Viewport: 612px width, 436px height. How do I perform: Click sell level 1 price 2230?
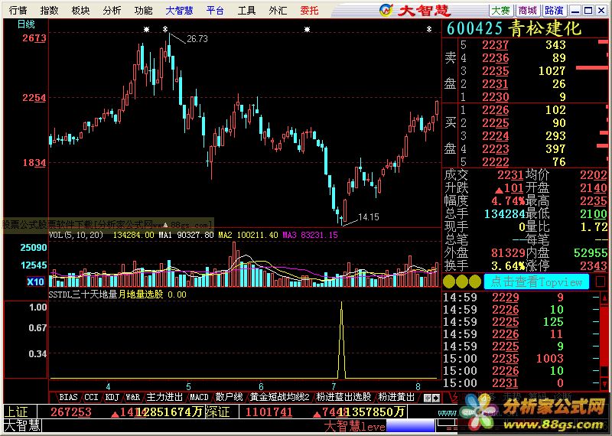point(495,97)
